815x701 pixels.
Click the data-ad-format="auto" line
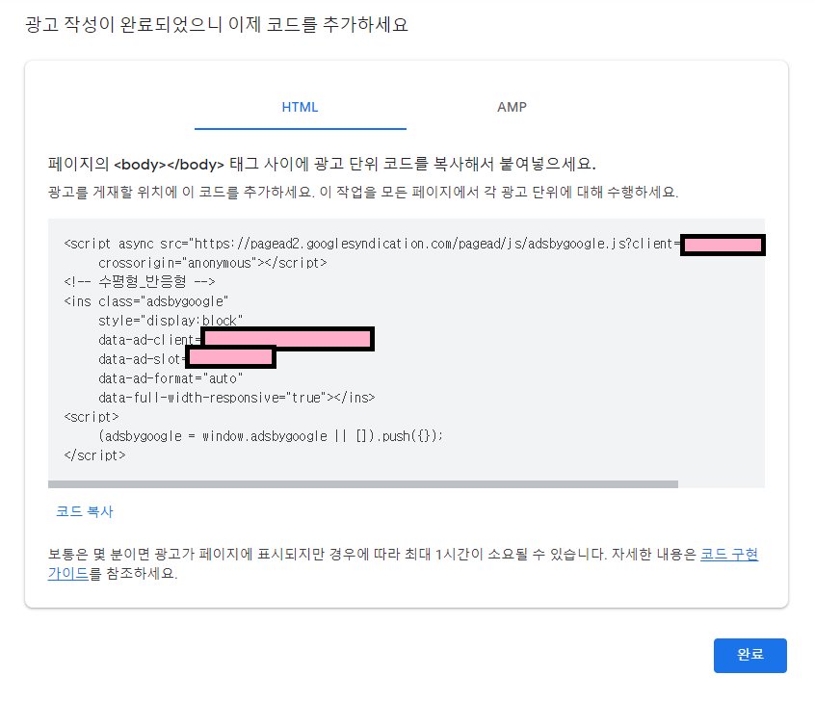(x=171, y=378)
